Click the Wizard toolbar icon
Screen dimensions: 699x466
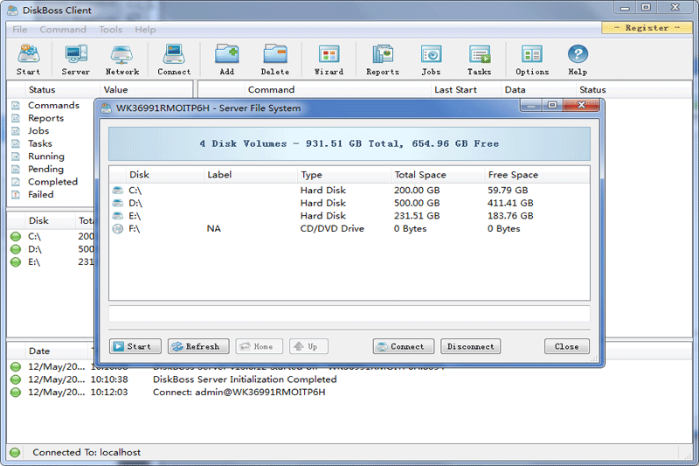[x=329, y=59]
